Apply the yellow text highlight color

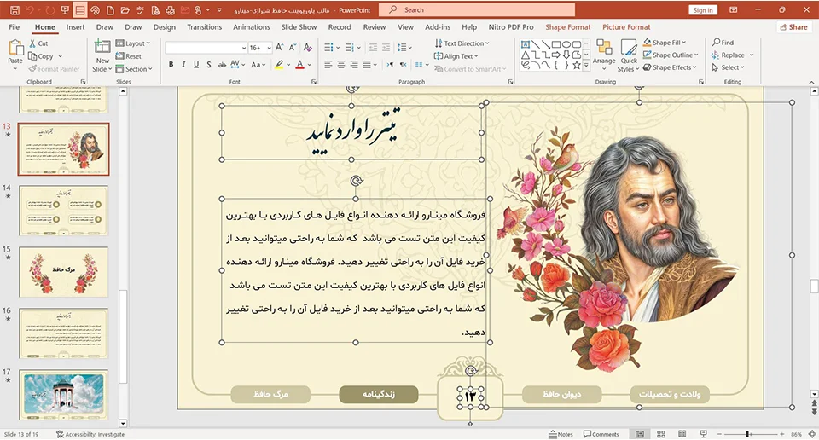(280, 65)
